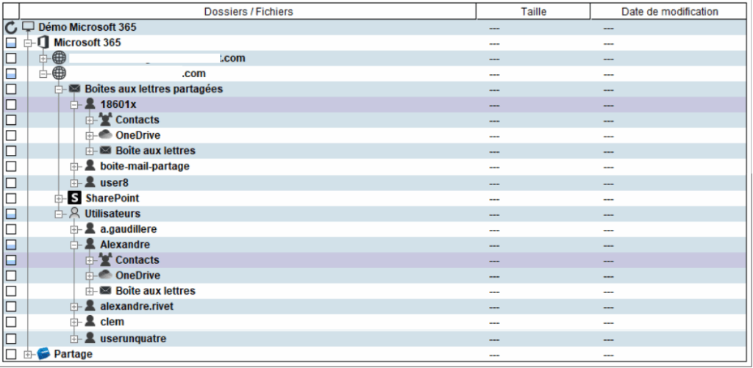Tick the checkbox for the a.gaudillere row

pos(10,229)
